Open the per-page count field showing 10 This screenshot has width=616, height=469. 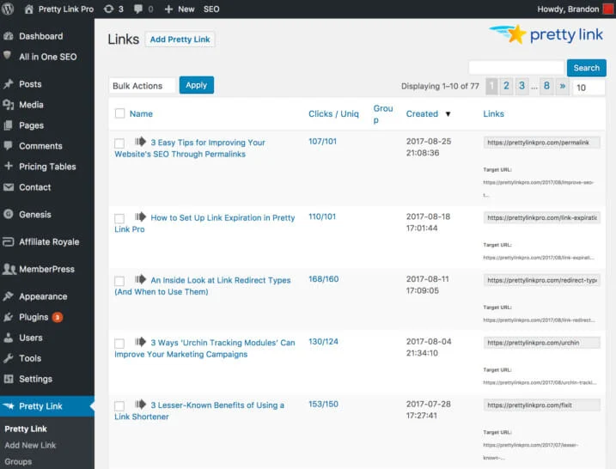589,88
